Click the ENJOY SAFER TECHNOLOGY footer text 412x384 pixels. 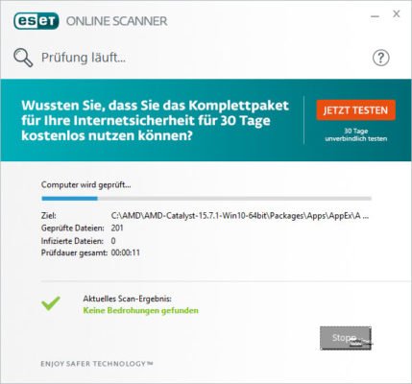point(97,364)
